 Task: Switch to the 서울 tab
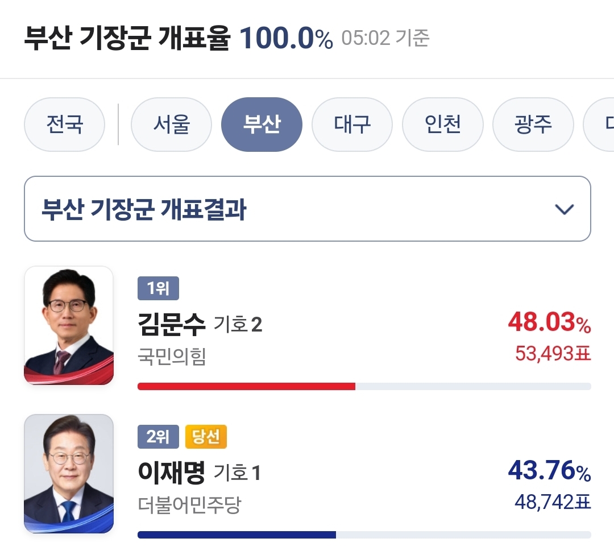pyautogui.click(x=171, y=125)
